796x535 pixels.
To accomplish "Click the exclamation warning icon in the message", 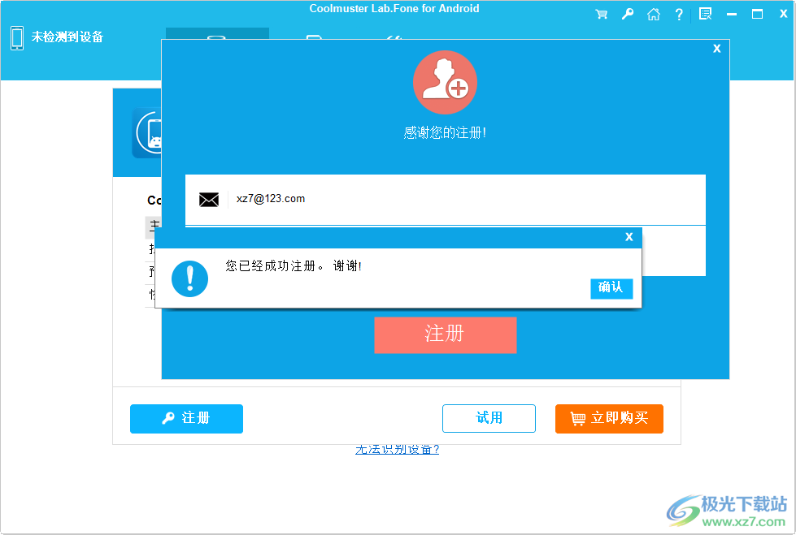I will coord(189,278).
